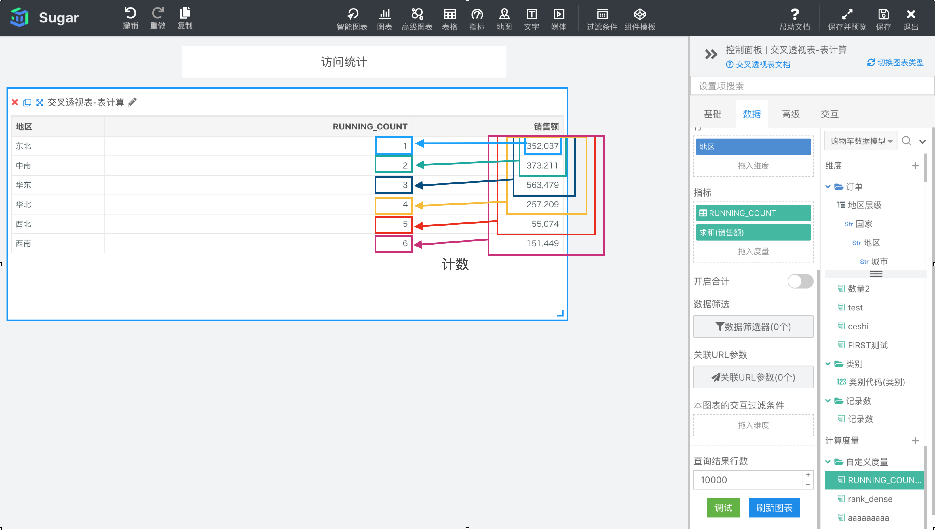Collapse the control panel with double arrow
Image resolution: width=935 pixels, height=530 pixels.
coord(711,55)
